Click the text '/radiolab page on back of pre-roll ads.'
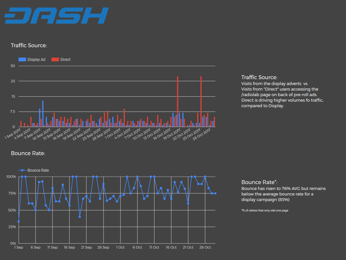Screen dimensions: 346x260 pos(279,95)
